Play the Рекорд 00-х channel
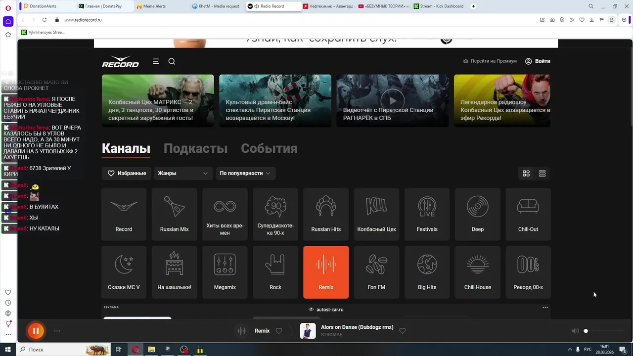The image size is (633, 356). tap(528, 272)
